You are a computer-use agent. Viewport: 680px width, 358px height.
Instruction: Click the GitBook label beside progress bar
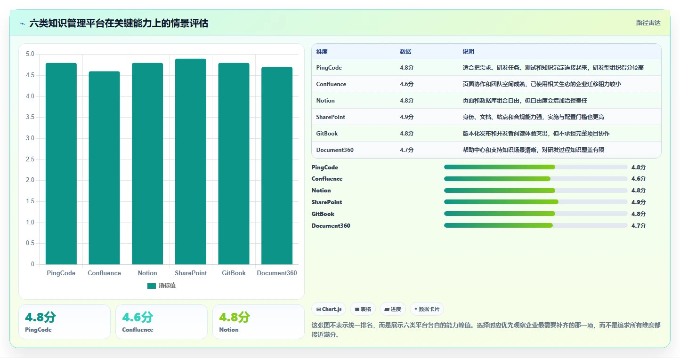click(323, 214)
